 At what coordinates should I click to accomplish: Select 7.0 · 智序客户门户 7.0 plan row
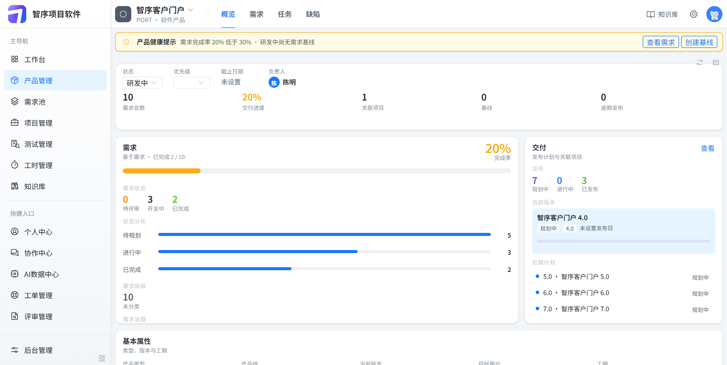point(623,309)
